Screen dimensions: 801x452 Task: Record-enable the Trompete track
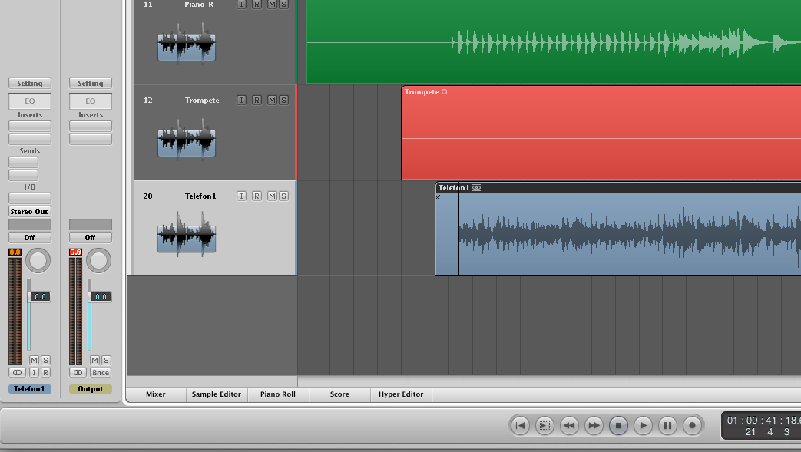[257, 100]
